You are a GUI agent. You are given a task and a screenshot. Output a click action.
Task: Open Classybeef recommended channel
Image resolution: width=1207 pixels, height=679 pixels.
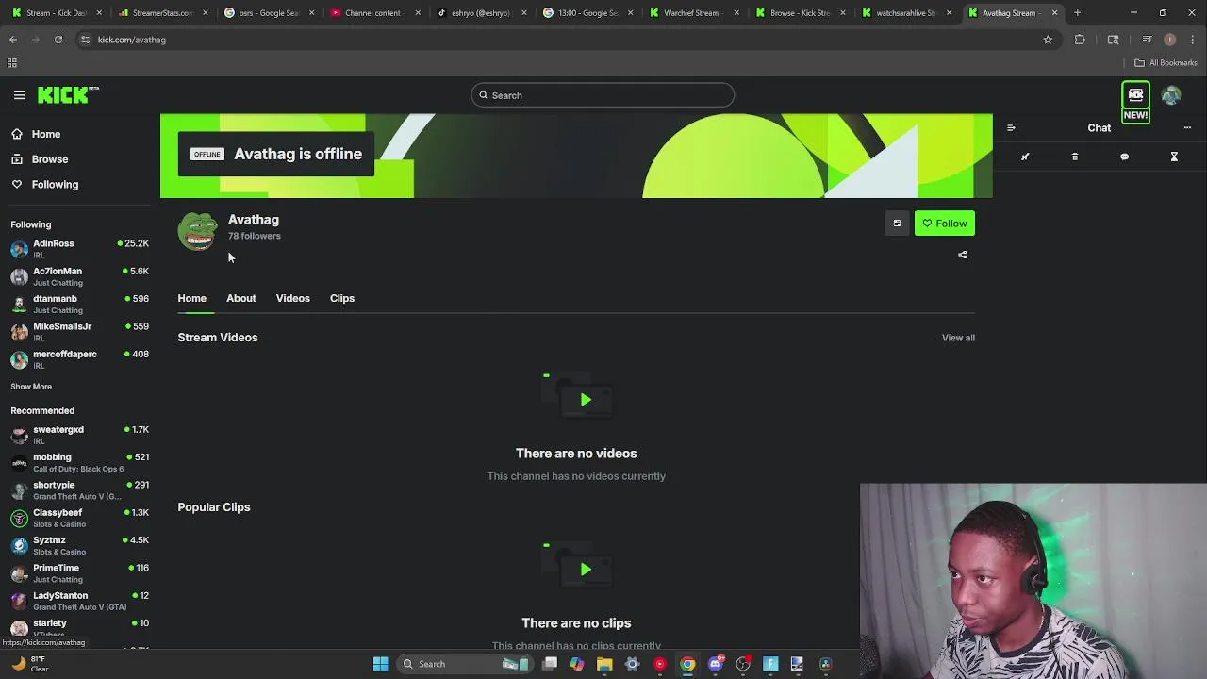click(x=80, y=518)
